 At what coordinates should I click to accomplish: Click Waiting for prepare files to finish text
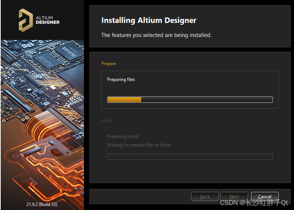pos(139,145)
